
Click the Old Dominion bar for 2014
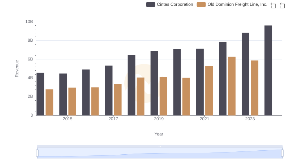click(x=49, y=103)
